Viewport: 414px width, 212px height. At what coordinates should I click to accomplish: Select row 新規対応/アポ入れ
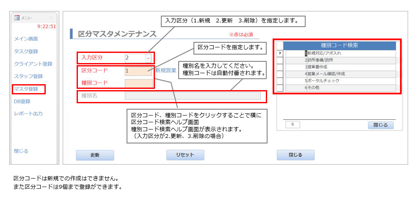pyautogui.click(x=341, y=53)
